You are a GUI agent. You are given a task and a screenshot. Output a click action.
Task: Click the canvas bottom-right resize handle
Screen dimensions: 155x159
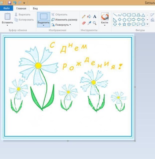click(x=135, y=141)
